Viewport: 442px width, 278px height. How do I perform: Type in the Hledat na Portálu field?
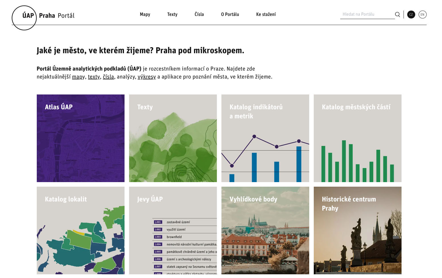coord(367,15)
